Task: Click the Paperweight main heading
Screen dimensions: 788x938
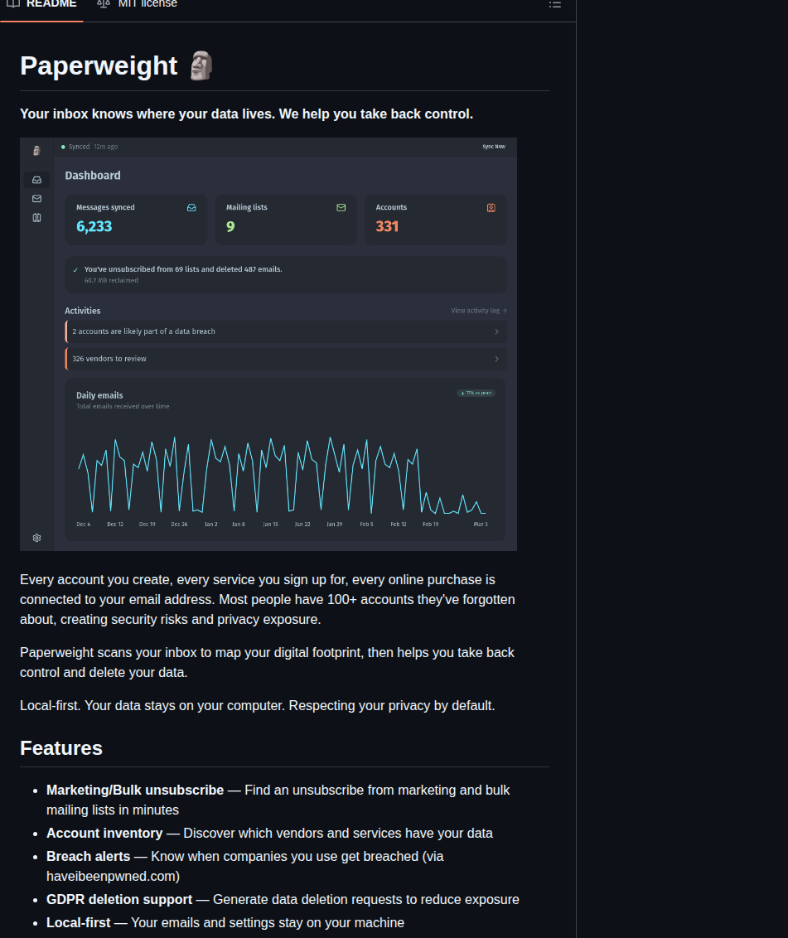Action: tap(99, 65)
